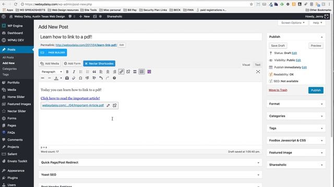This screenshot has height=187, width=334.
Task: Open the text color picker arrow
Action: pyautogui.click(x=61, y=78)
